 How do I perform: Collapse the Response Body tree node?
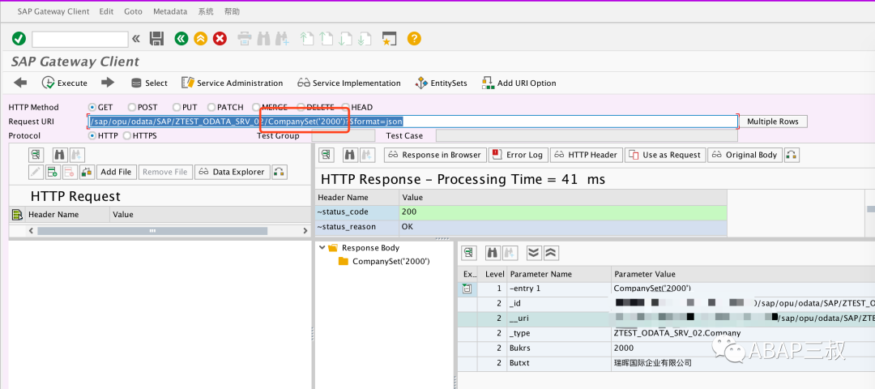point(322,247)
